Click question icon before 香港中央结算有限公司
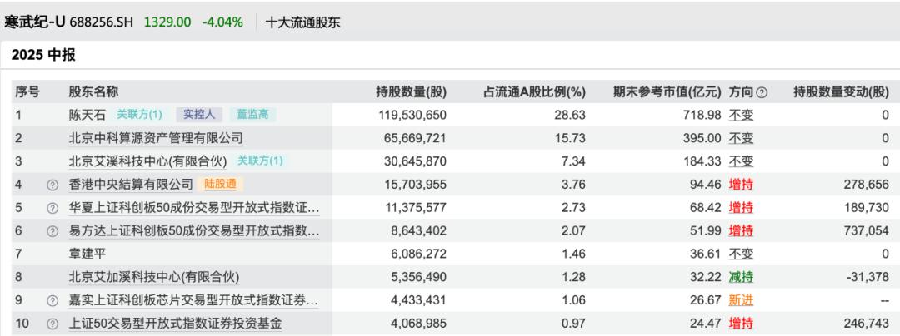This screenshot has width=900, height=336. (x=52, y=185)
